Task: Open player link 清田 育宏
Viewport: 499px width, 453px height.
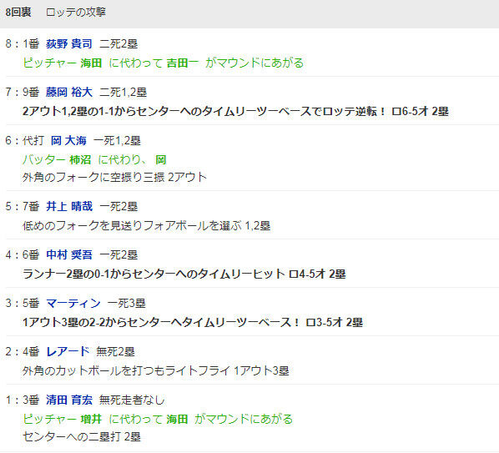Action: (69, 400)
